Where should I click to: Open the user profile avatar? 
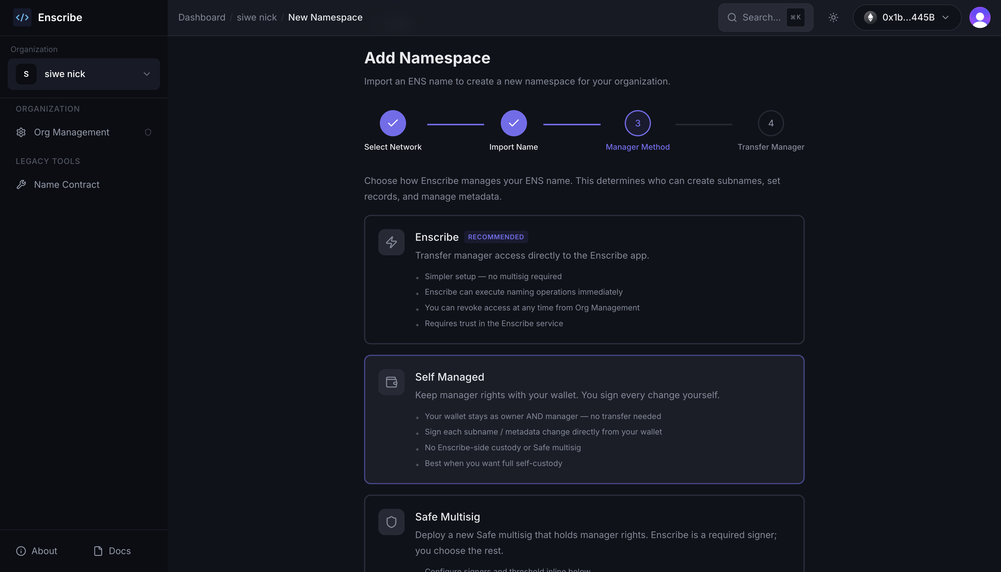coord(979,17)
